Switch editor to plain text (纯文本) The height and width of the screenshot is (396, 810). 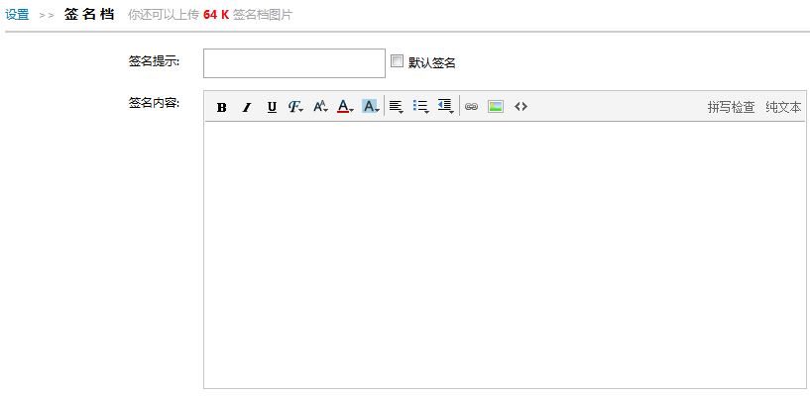[x=783, y=107]
